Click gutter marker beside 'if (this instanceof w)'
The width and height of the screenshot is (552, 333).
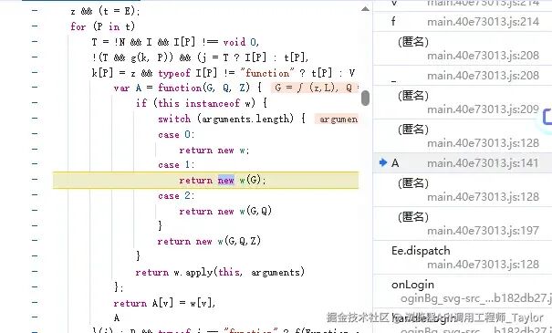click(x=35, y=102)
